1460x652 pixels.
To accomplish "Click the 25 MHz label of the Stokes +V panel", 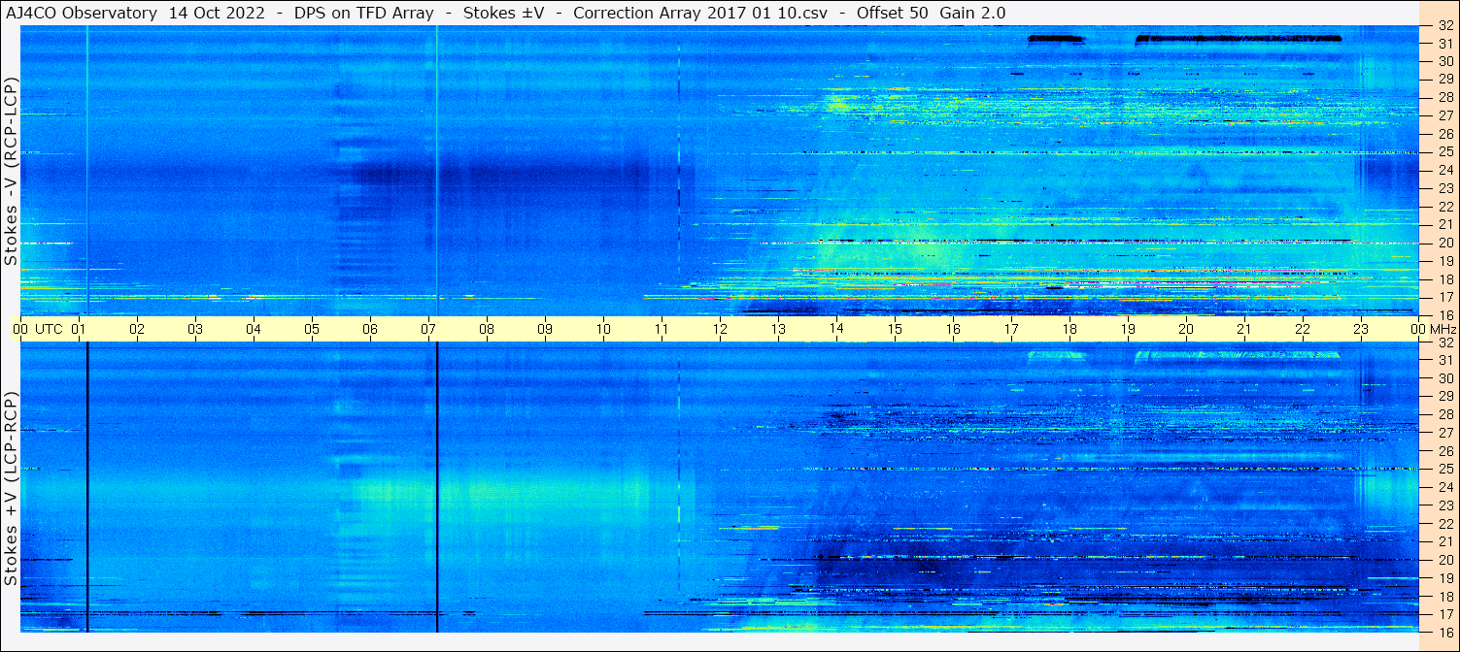I will (1445, 470).
